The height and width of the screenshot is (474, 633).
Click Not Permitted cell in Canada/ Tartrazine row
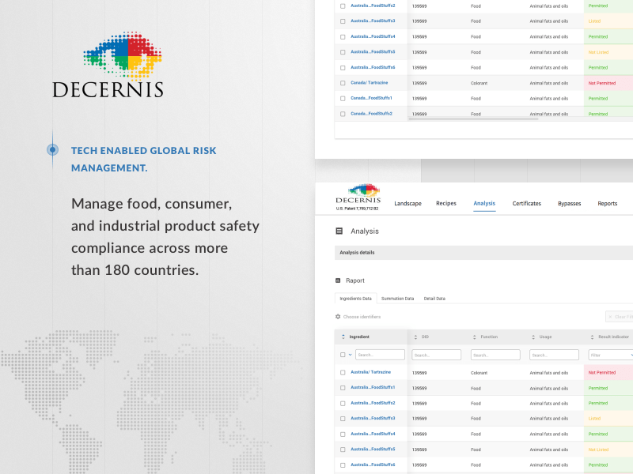tap(608, 83)
